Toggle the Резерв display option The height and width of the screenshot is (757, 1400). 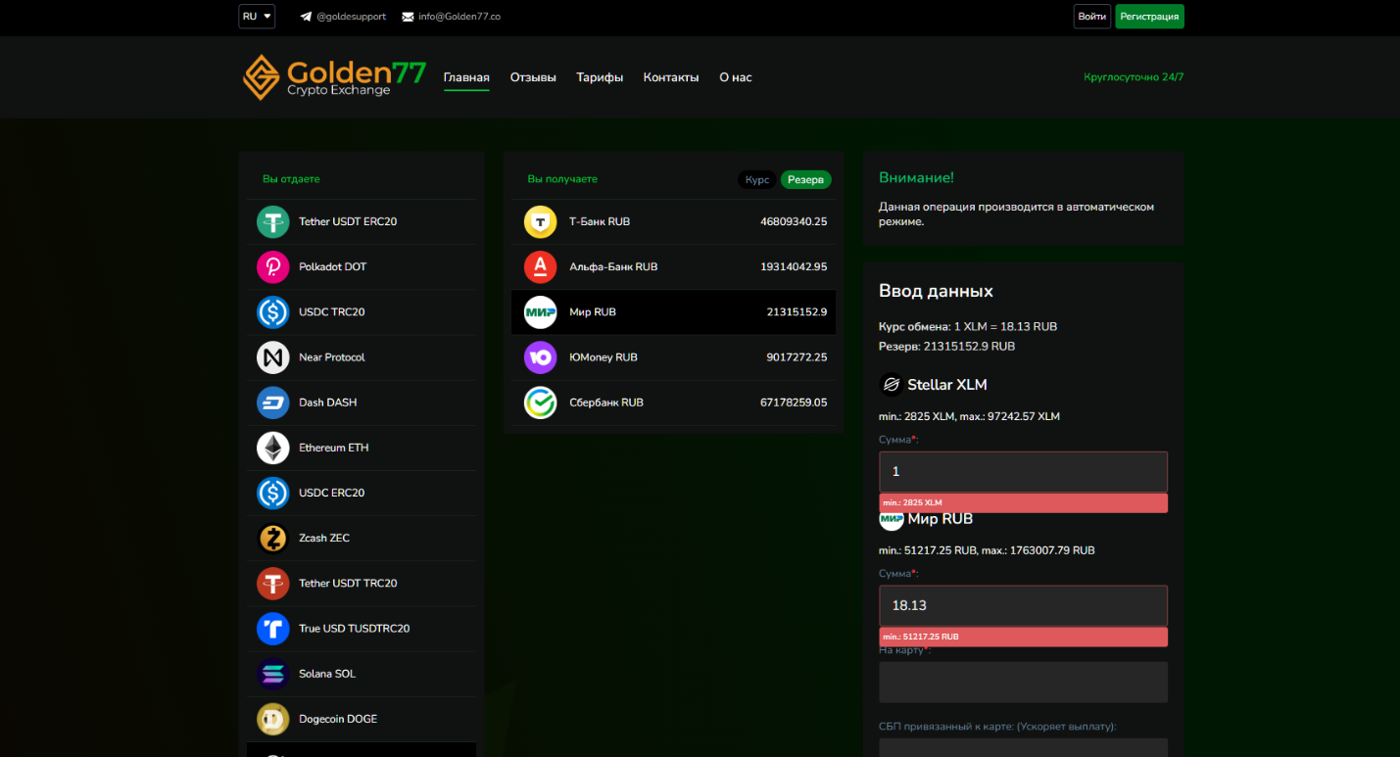tap(805, 180)
